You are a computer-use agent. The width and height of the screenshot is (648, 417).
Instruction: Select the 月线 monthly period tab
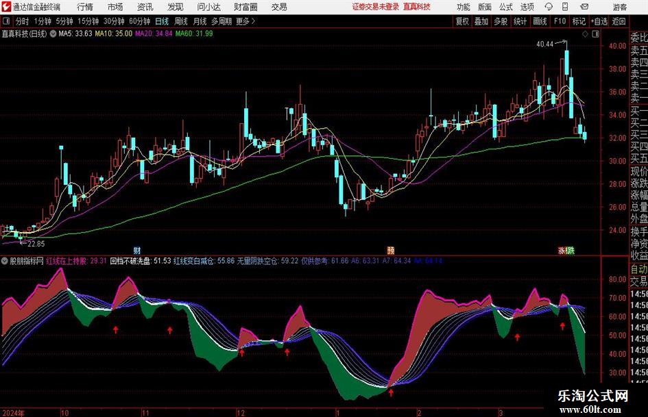tap(200, 21)
